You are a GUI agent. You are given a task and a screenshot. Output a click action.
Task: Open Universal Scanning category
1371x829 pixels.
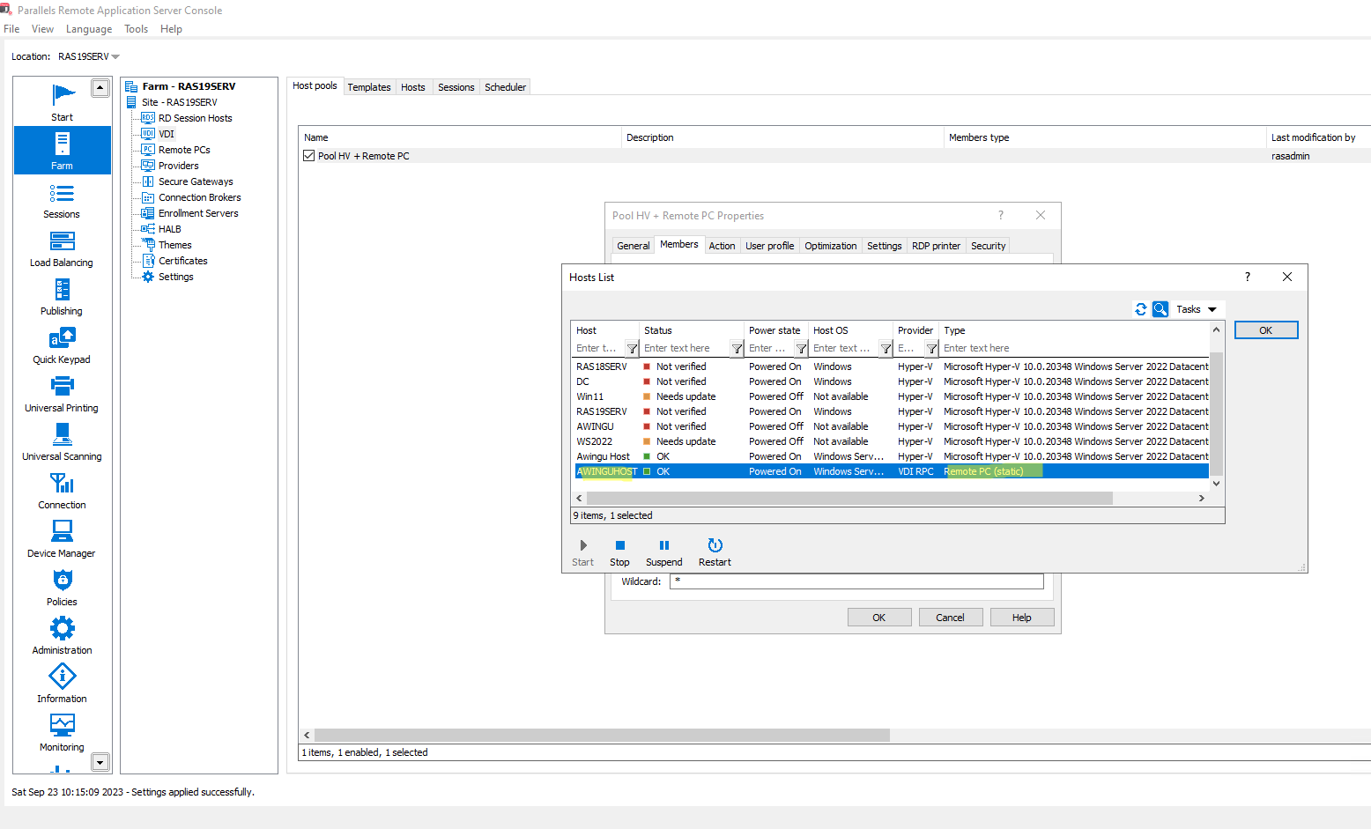tap(62, 442)
